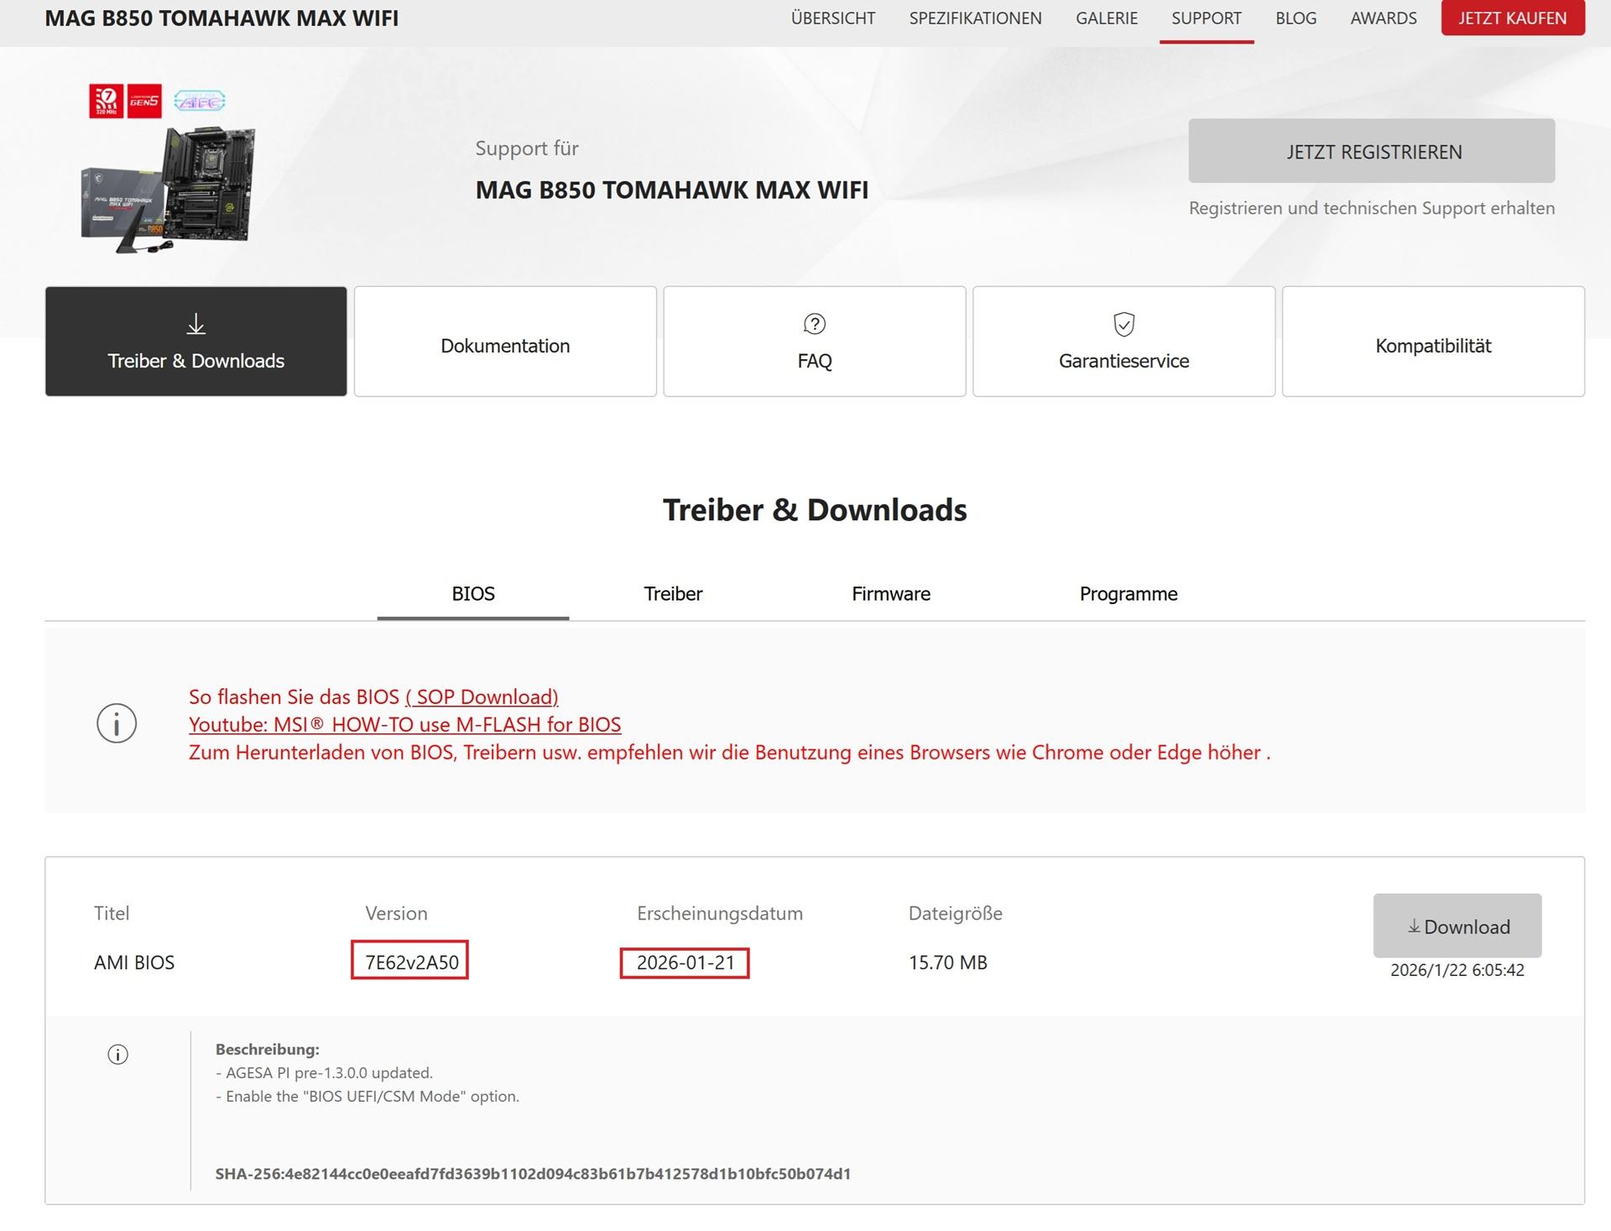The image size is (1611, 1231).
Task: Open the SOP Download link
Action: click(x=482, y=697)
